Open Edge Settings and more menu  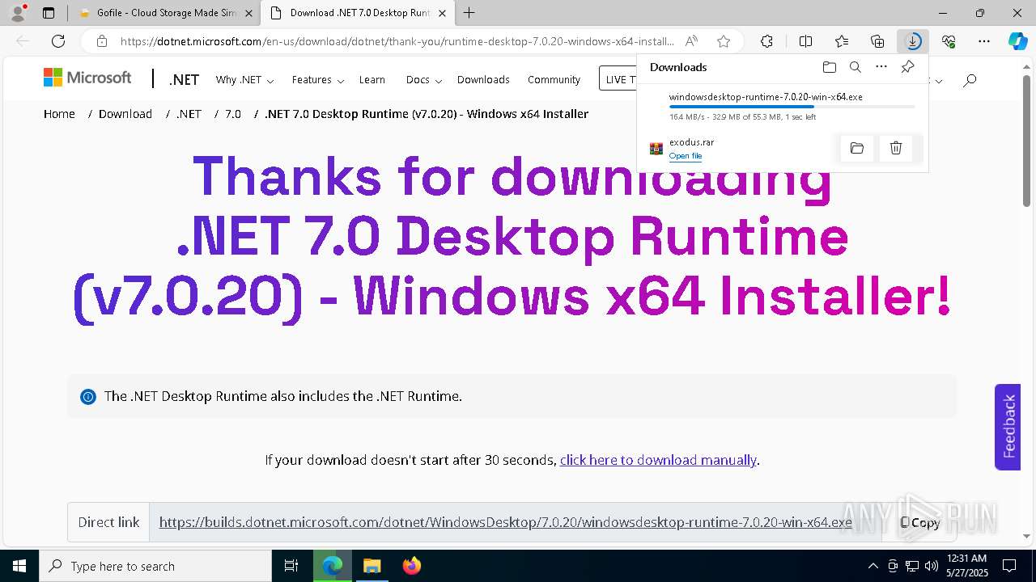pyautogui.click(x=984, y=41)
